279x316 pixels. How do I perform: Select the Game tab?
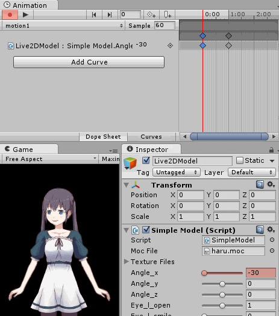click(29, 150)
